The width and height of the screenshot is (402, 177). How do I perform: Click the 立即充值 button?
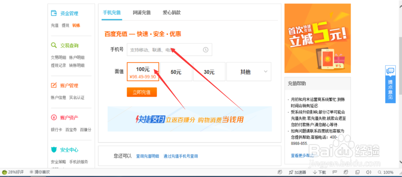point(142,92)
